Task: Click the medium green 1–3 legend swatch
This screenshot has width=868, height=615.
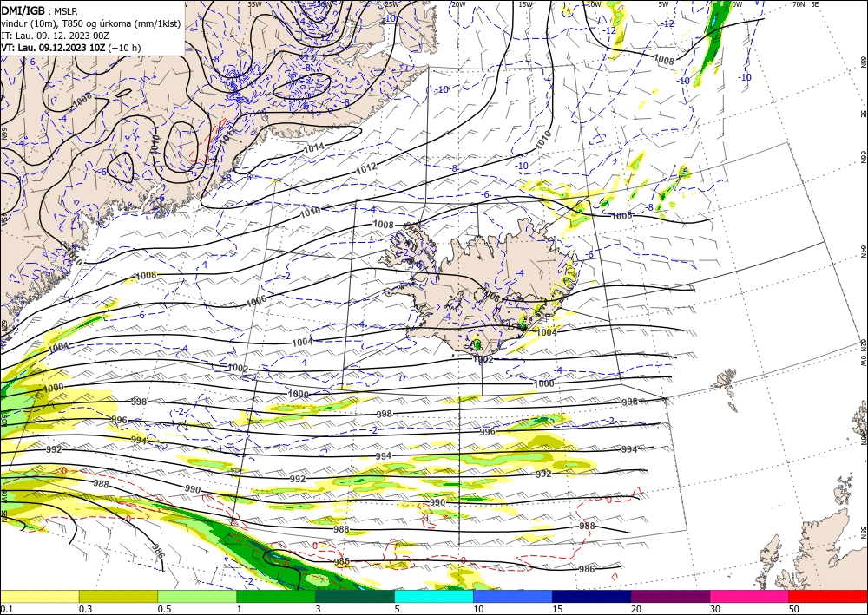Action: tap(276, 596)
